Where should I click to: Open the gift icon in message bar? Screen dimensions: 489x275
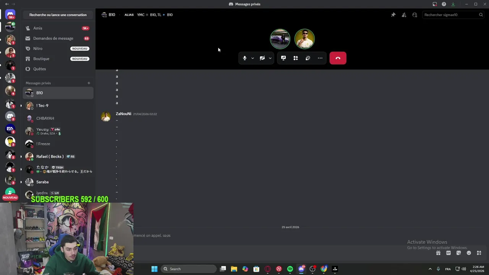[438, 253]
